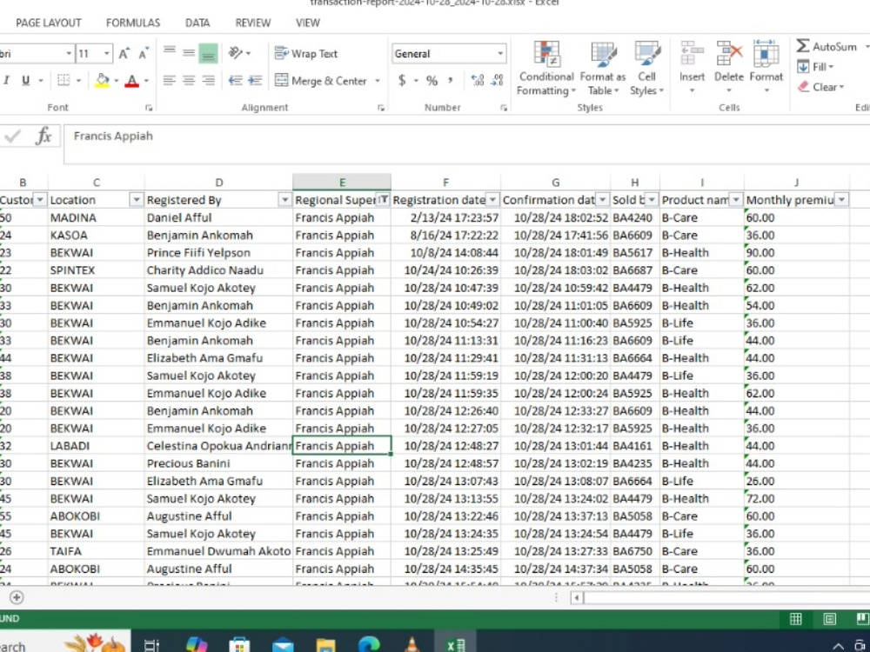
Task: Open the DATA tab
Action: click(197, 23)
